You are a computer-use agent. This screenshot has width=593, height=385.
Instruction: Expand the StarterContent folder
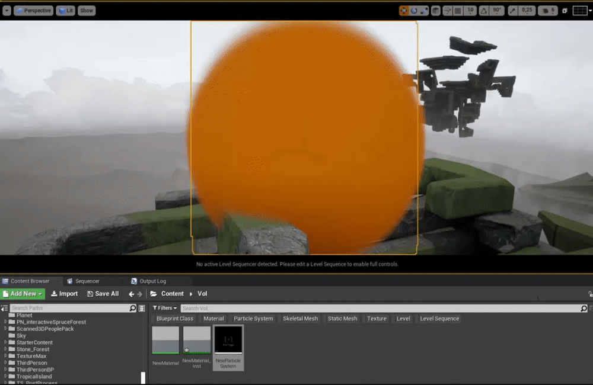(5, 342)
